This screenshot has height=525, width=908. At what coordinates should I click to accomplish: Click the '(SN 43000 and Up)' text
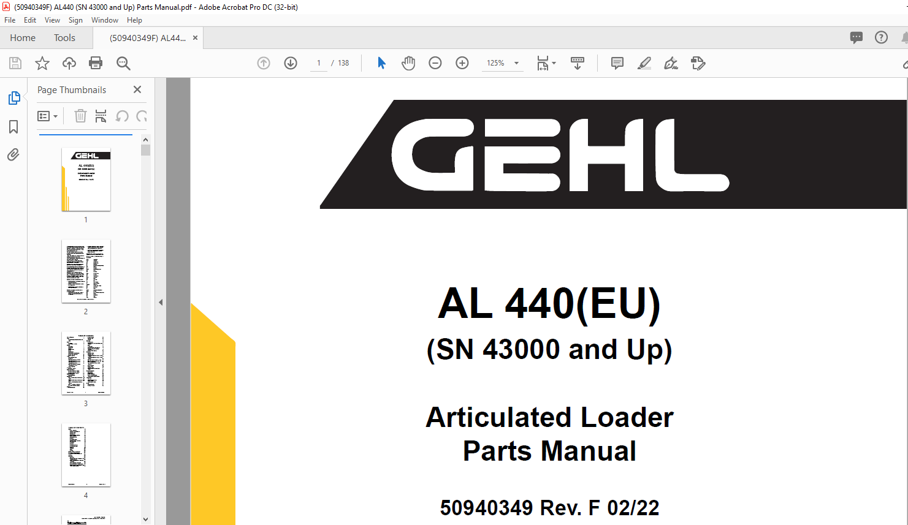point(549,350)
